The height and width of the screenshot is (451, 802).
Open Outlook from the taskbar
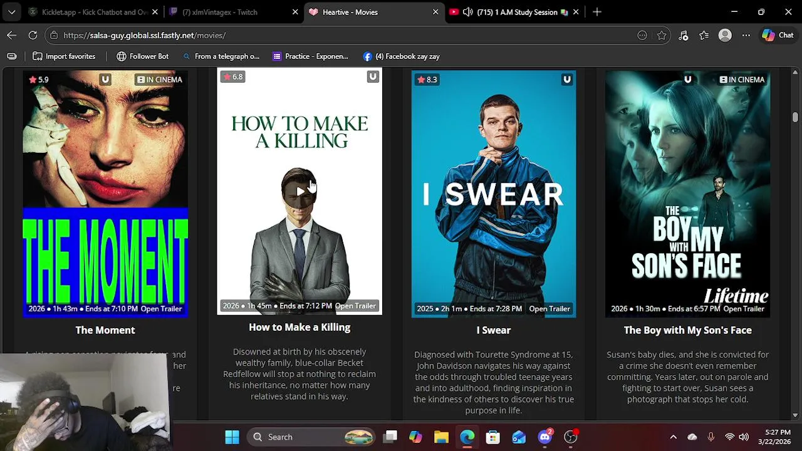point(519,437)
